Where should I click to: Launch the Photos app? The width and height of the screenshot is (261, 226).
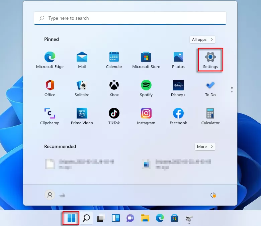[178, 60]
